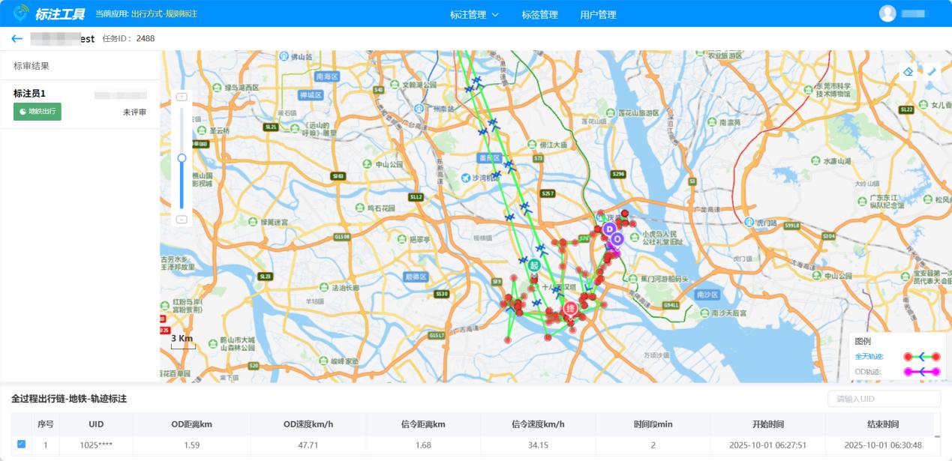Click the user avatar icon
Image resolution: width=952 pixels, height=461 pixels.
887,13
